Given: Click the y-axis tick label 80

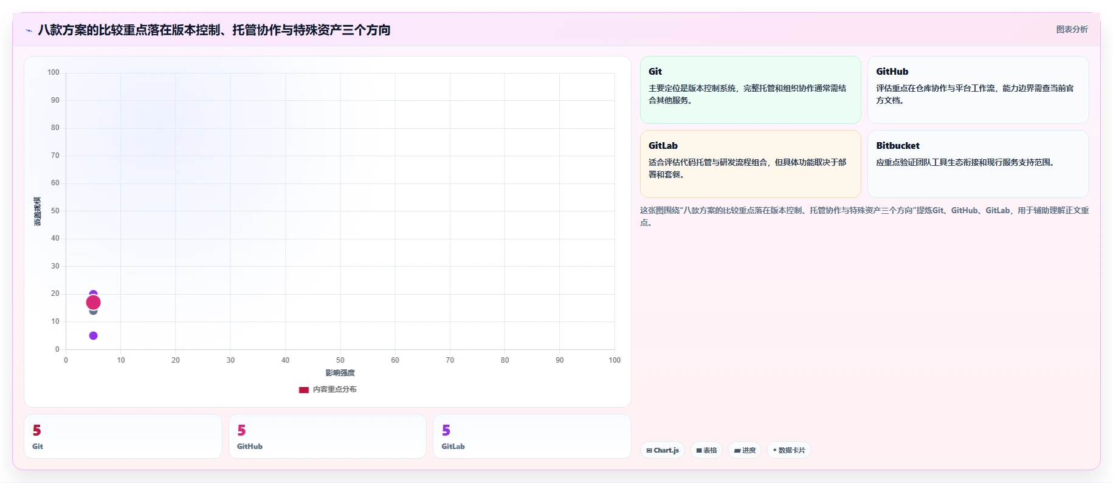Looking at the screenshot, I should pyautogui.click(x=55, y=128).
